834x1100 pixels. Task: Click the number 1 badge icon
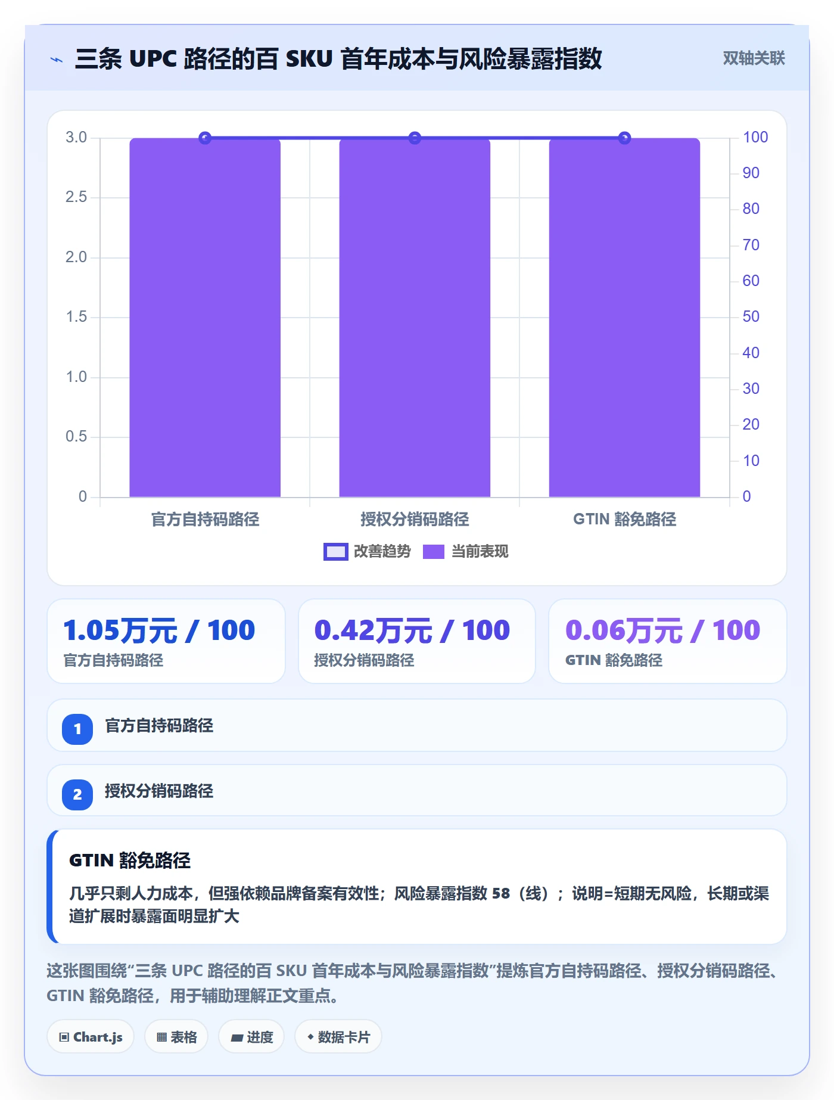(x=77, y=729)
